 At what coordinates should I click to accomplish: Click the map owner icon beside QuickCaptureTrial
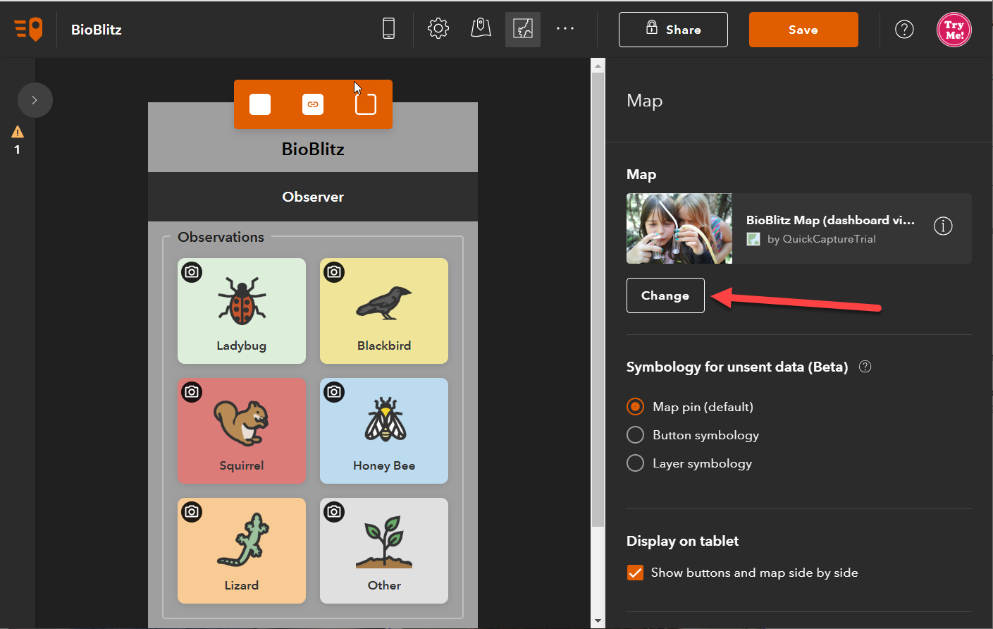coord(753,239)
